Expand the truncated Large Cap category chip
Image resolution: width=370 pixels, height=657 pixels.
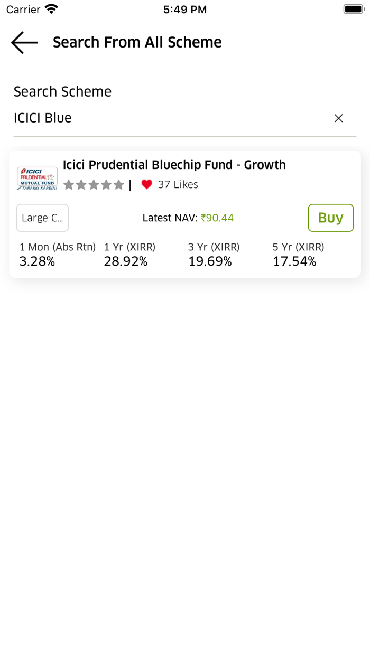pyautogui.click(x=42, y=218)
